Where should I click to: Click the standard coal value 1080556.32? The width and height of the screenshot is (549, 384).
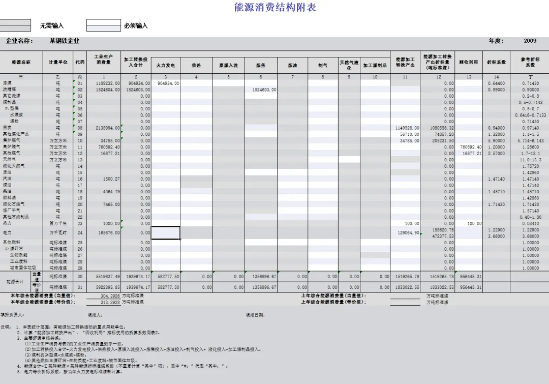(x=442, y=128)
